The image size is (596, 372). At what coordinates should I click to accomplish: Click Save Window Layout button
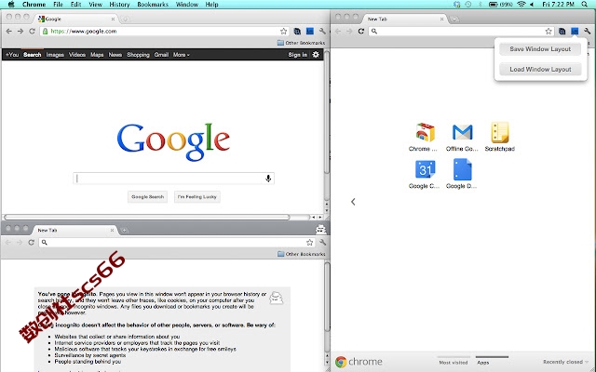tap(540, 49)
